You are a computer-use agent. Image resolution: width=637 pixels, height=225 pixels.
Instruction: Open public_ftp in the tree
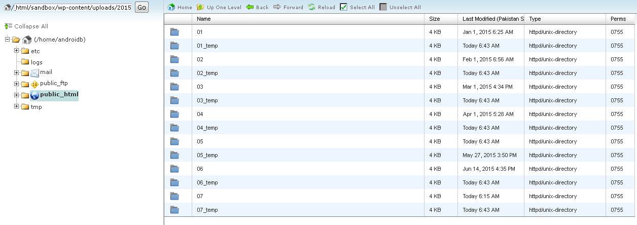[x=54, y=83]
